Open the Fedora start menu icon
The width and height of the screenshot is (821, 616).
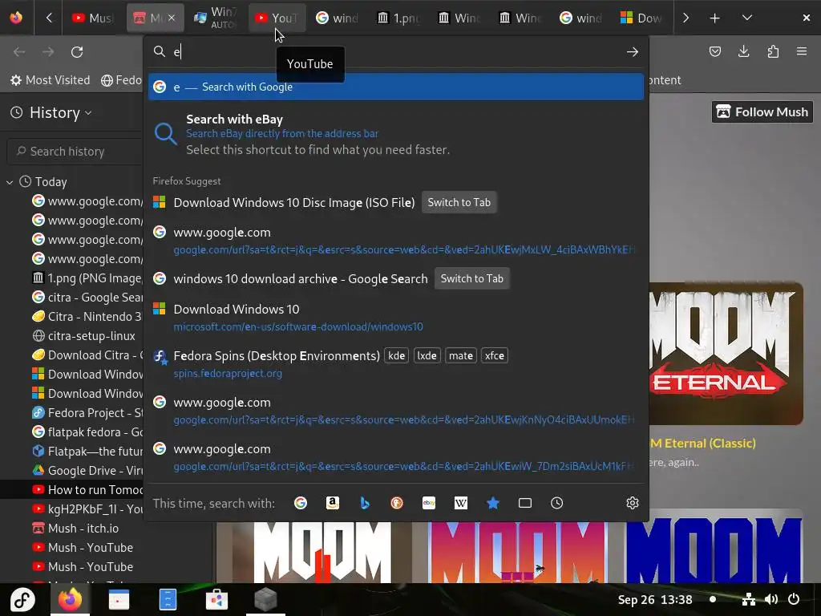tap(22, 600)
